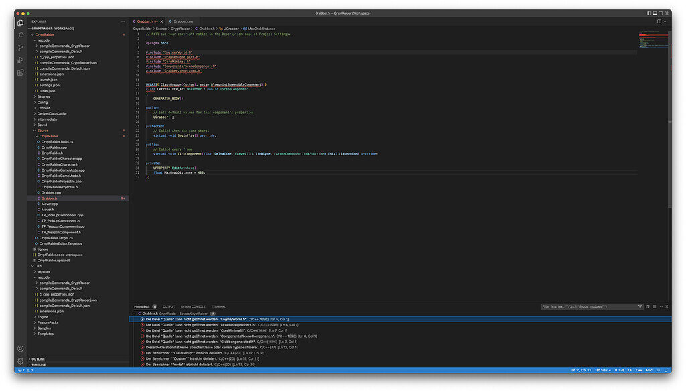The width and height of the screenshot is (686, 392).
Task: Collapse the UE5 workspace folder
Action: tap(38, 266)
